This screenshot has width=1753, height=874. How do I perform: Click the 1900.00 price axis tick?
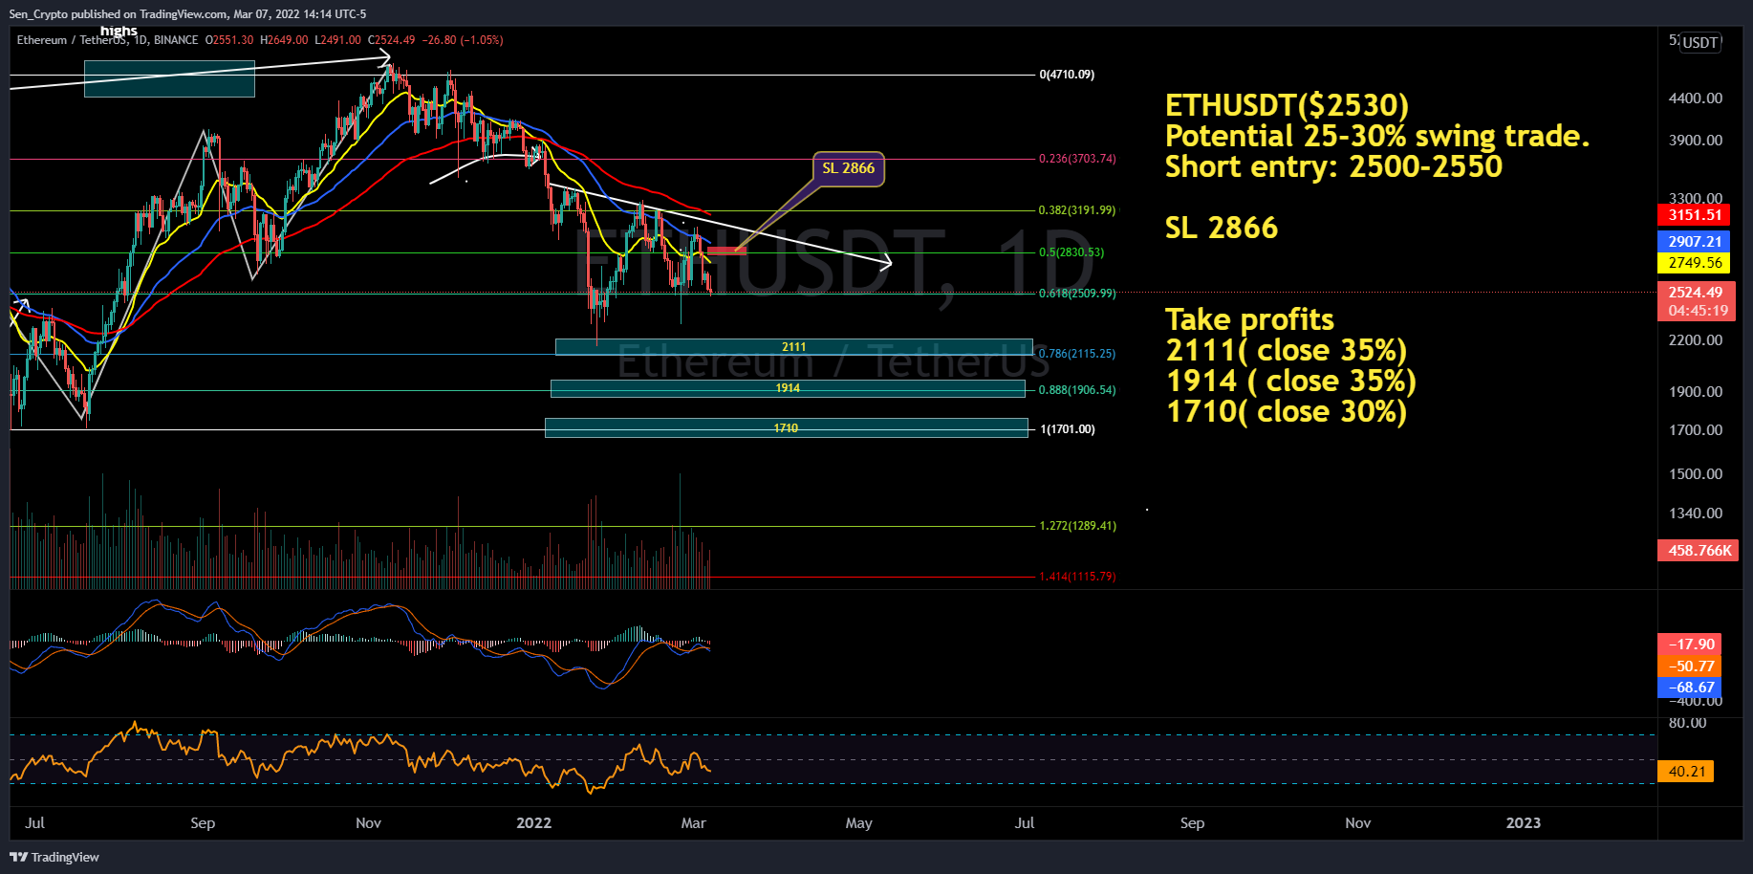pos(1696,392)
